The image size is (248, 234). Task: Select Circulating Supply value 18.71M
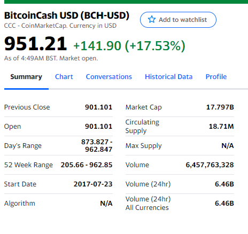[221, 127]
